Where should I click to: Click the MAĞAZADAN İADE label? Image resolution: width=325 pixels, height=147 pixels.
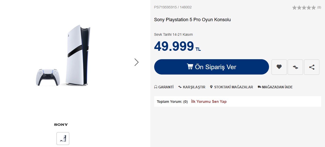277,87
